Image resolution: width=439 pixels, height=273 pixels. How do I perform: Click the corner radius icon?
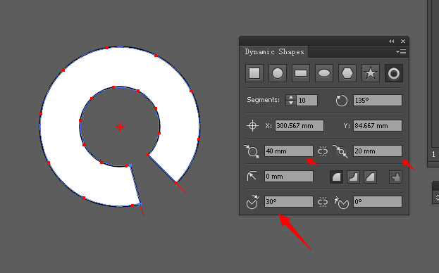coord(252,177)
